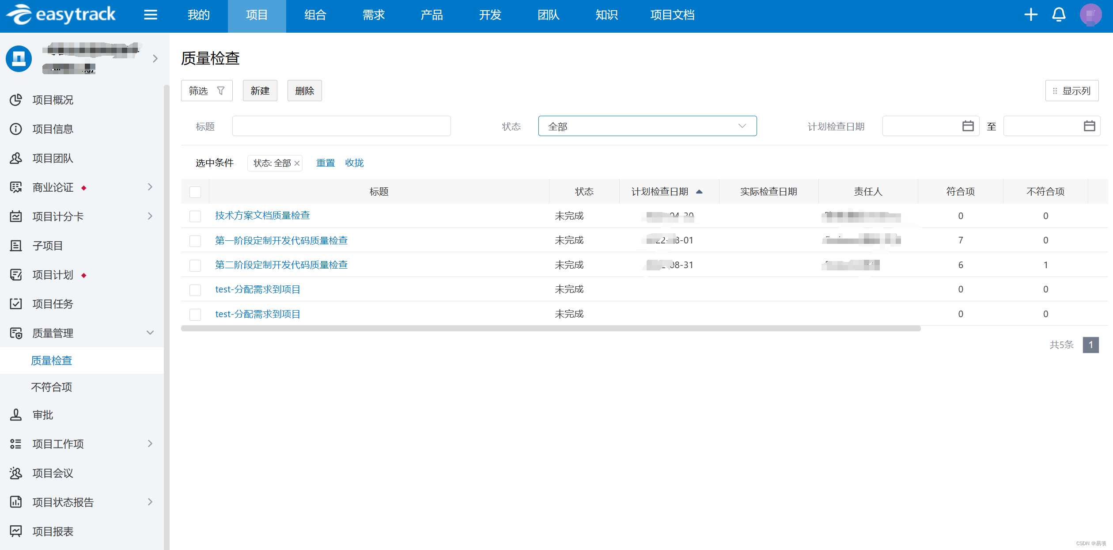This screenshot has width=1113, height=550.
Task: Switch to 团队 top tab
Action: pos(549,15)
